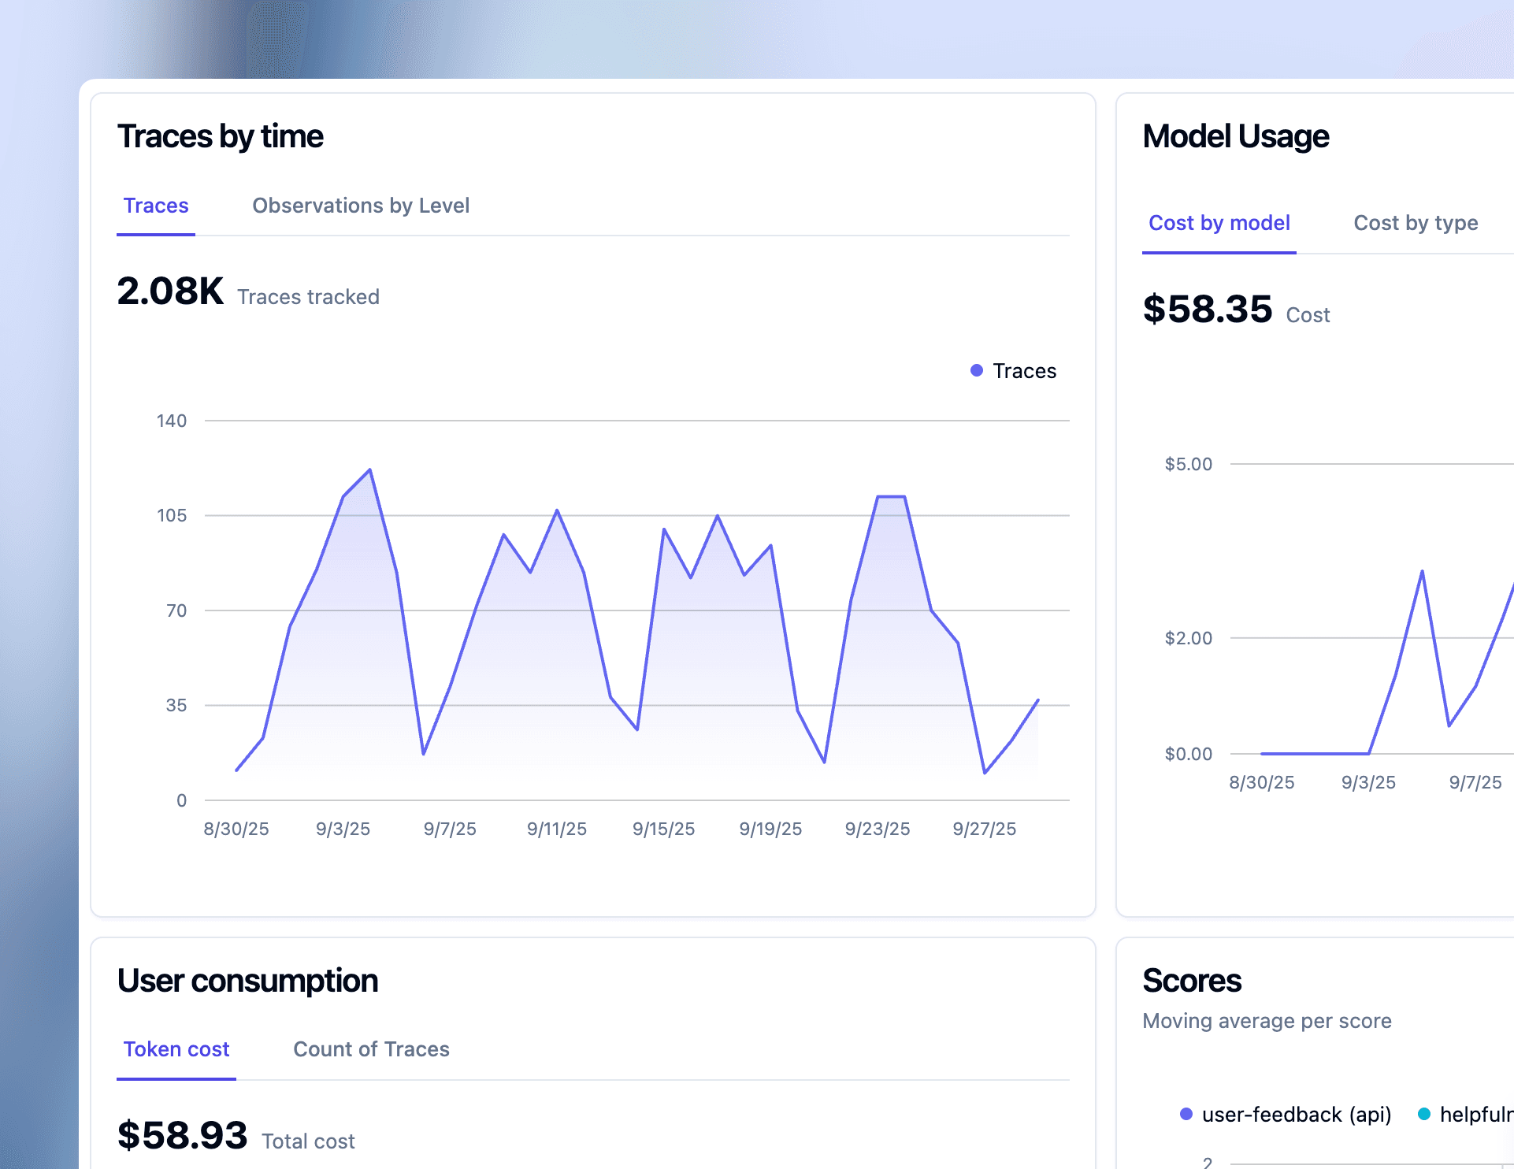Click the 9/11/25 axis label
The width and height of the screenshot is (1514, 1169).
coord(556,829)
